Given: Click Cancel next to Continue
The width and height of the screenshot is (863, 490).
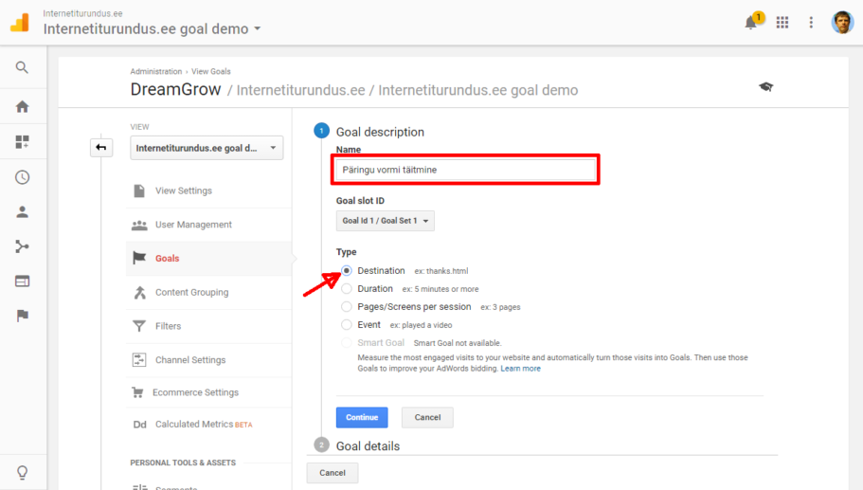Looking at the screenshot, I should [x=427, y=417].
